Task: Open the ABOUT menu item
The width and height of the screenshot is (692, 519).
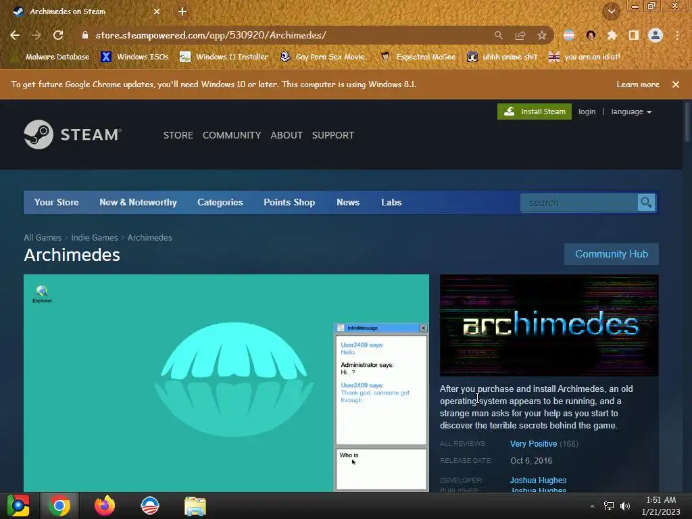Action: click(x=287, y=135)
